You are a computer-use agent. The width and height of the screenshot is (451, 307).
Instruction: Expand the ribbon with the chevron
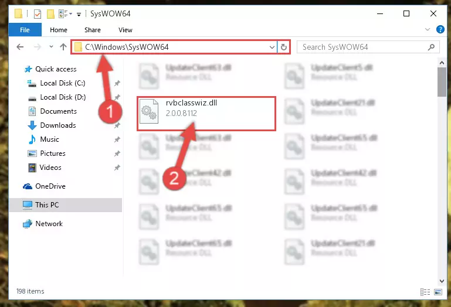428,29
